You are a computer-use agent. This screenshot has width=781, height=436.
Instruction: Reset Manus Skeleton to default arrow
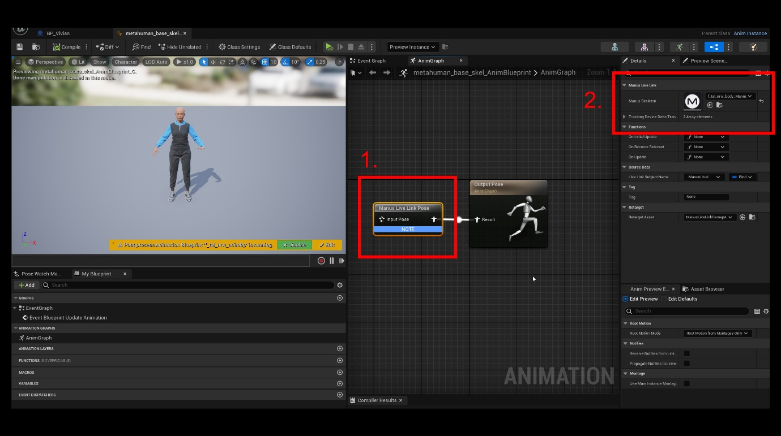(x=761, y=101)
